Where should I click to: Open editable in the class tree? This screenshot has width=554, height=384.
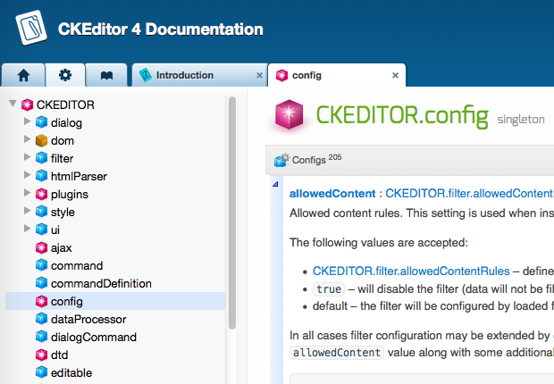tap(71, 372)
